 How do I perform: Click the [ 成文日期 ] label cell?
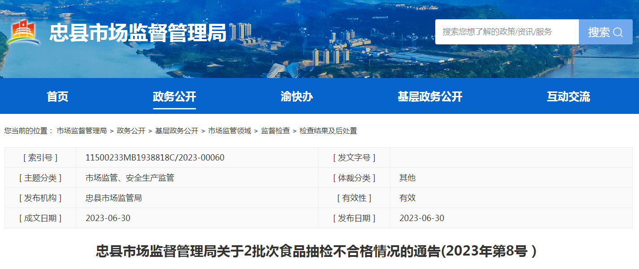pyautogui.click(x=40, y=218)
